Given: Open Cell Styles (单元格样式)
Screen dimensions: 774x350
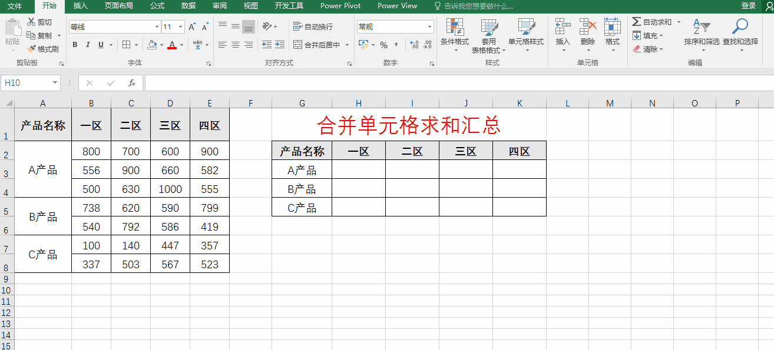Looking at the screenshot, I should click(526, 35).
